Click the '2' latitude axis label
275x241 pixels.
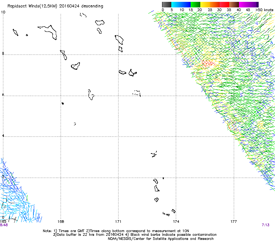click(x=3, y=177)
